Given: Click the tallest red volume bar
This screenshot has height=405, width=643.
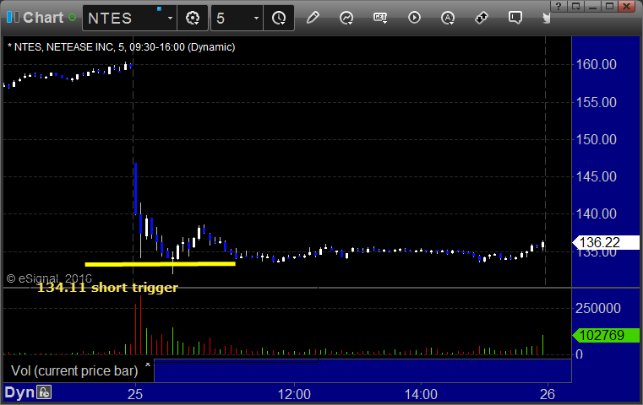Looking at the screenshot, I should 140,325.
